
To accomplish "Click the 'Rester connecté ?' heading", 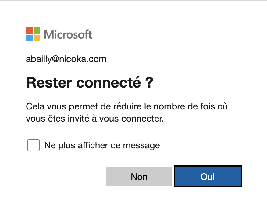I will coord(90,83).
